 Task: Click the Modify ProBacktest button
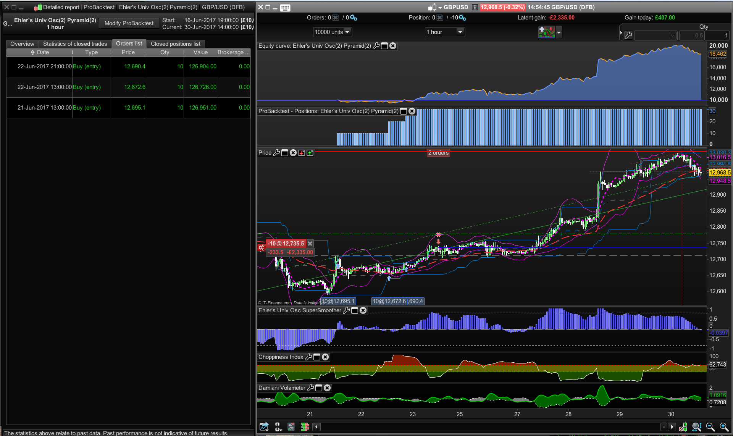129,23
